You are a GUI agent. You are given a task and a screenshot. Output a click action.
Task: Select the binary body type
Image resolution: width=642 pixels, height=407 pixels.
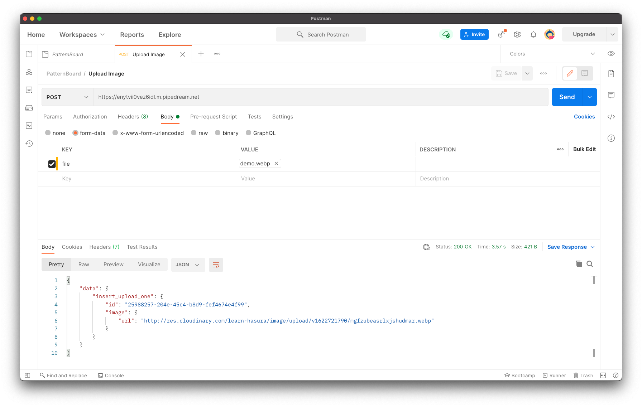pos(218,133)
